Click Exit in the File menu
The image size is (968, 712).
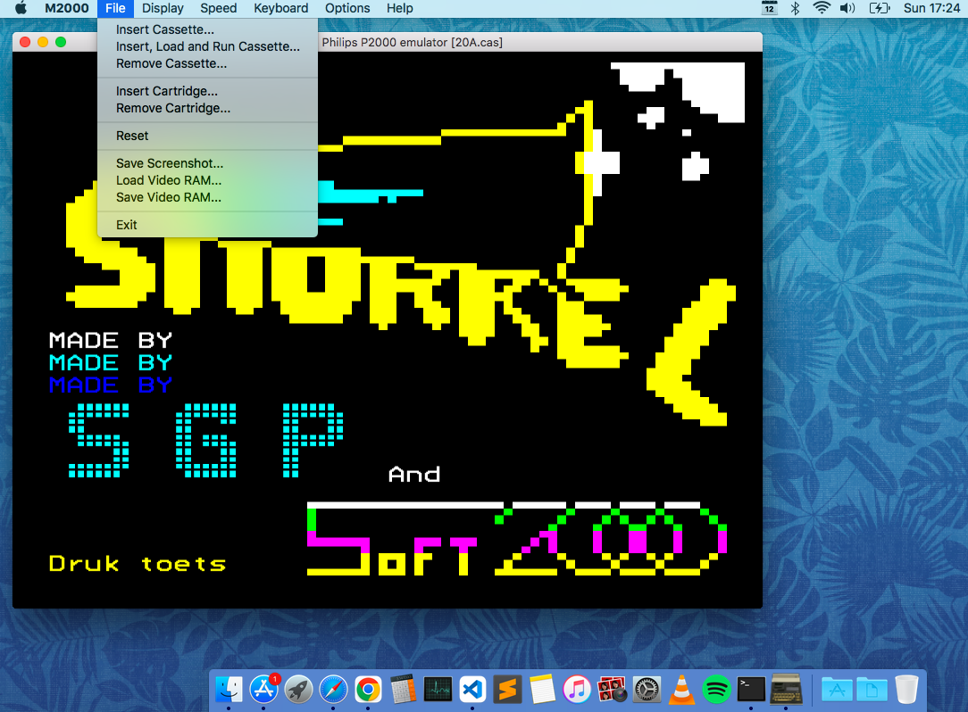click(207, 225)
